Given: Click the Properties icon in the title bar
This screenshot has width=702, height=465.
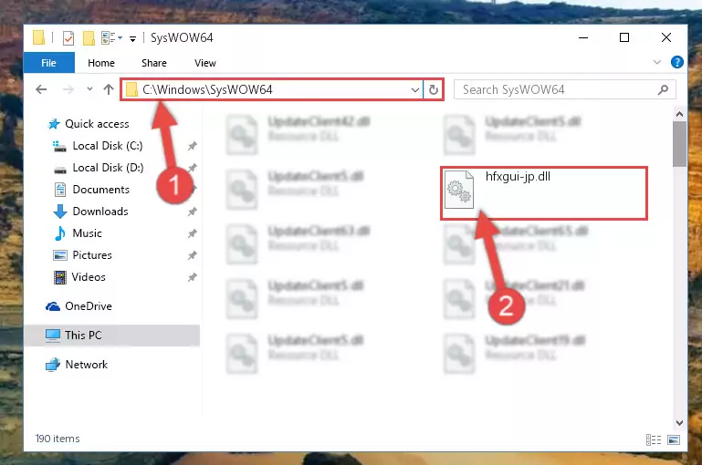Looking at the screenshot, I should point(68,38).
